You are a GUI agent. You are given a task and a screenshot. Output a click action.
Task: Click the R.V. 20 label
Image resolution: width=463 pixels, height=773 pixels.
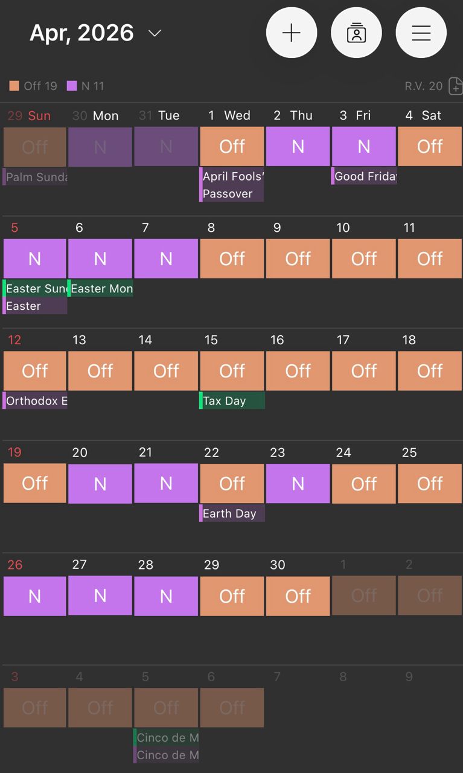(423, 86)
